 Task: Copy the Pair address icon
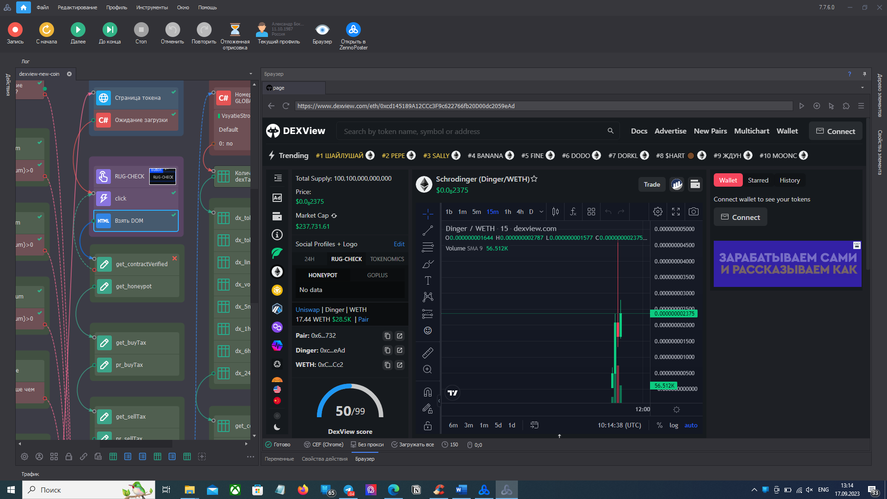pos(388,336)
